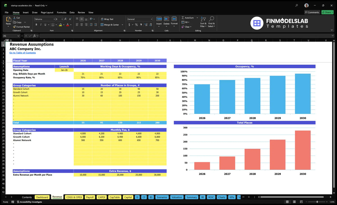Toggle italic formatting

click(41, 25)
